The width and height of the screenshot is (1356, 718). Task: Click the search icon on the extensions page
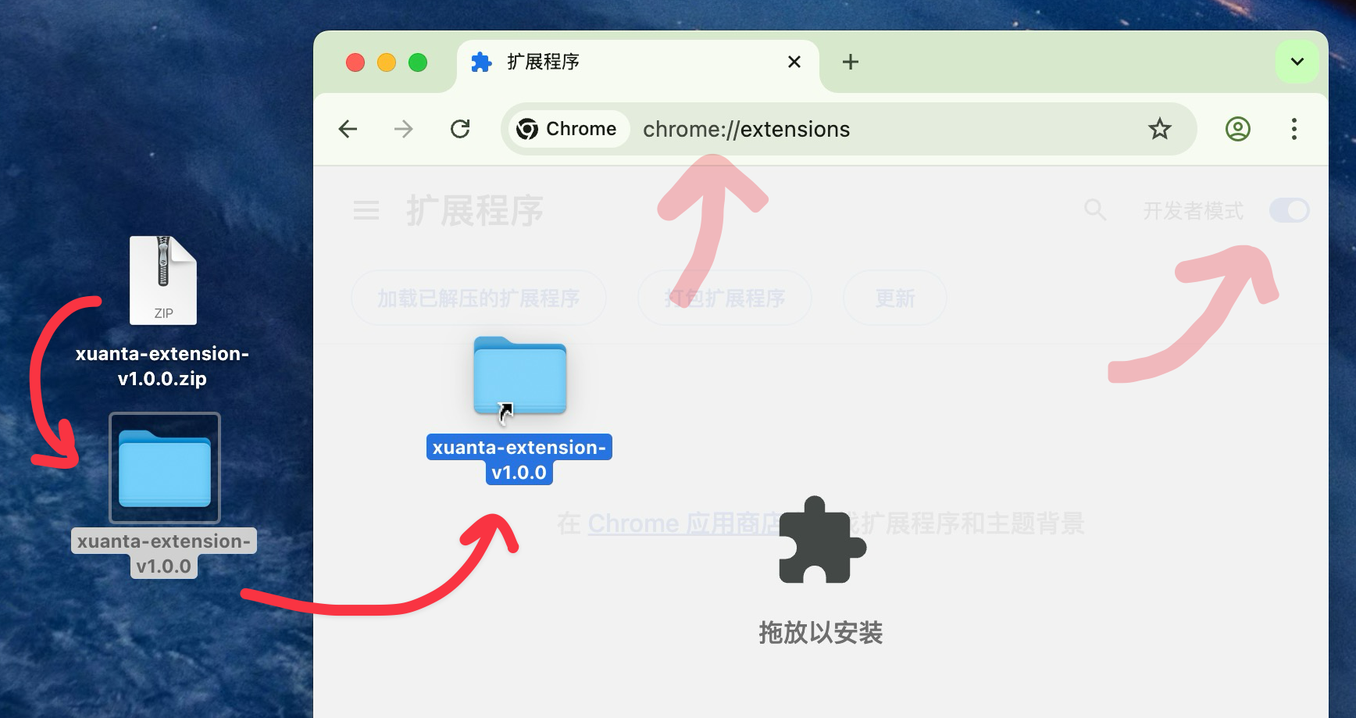tap(1094, 209)
